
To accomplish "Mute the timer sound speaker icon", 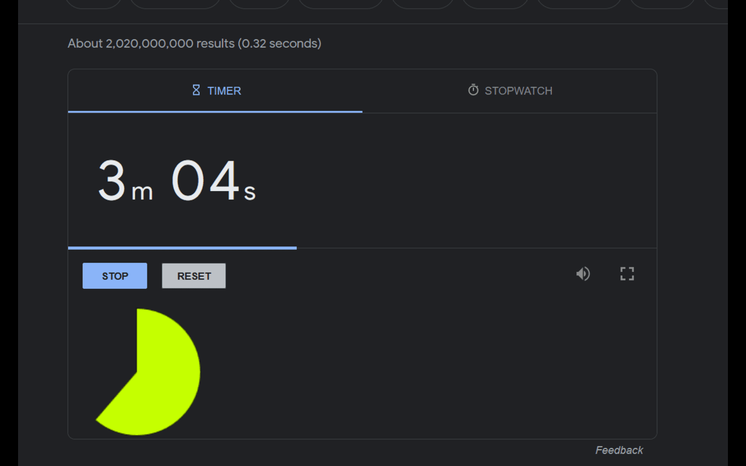I will coord(583,274).
